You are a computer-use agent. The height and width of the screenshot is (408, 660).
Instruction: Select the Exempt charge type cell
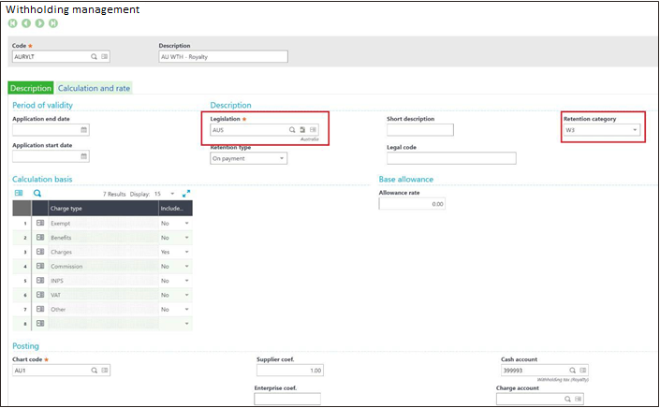click(103, 224)
